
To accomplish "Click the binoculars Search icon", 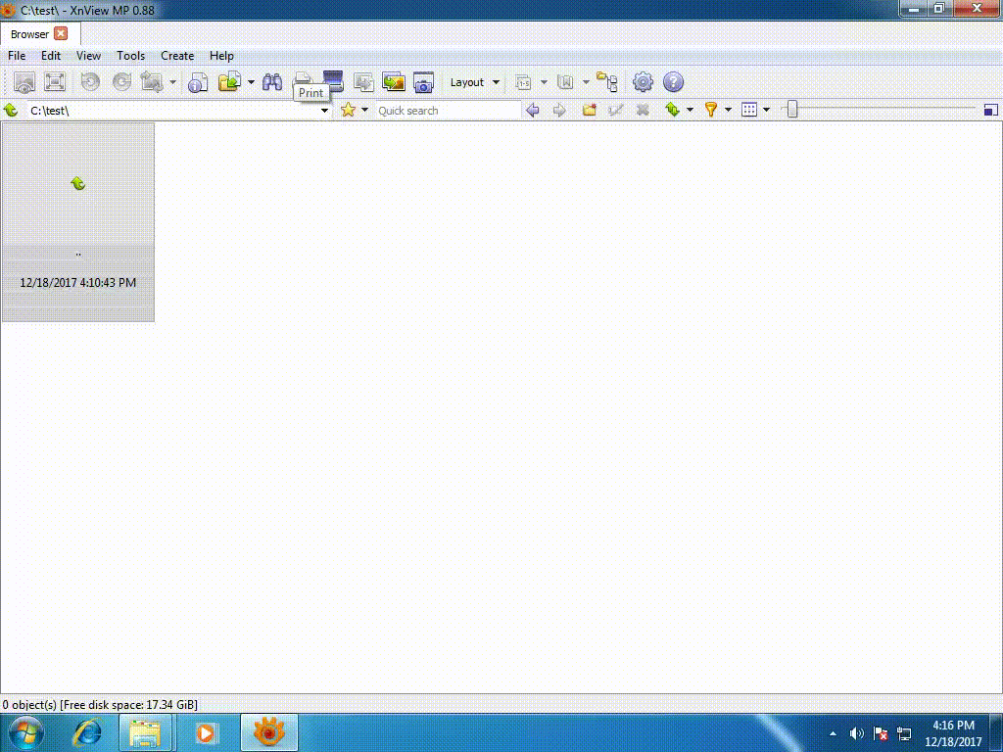I will pyautogui.click(x=272, y=82).
